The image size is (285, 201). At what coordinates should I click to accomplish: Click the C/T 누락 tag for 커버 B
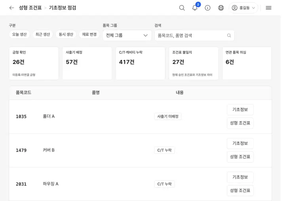click(x=164, y=150)
